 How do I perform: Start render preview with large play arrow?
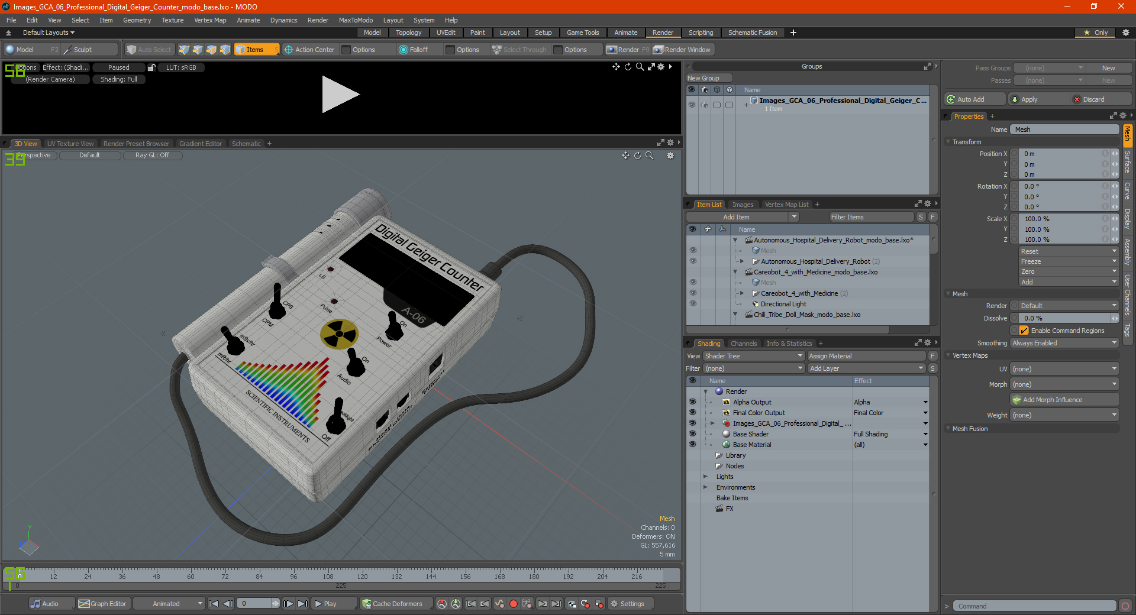click(340, 94)
